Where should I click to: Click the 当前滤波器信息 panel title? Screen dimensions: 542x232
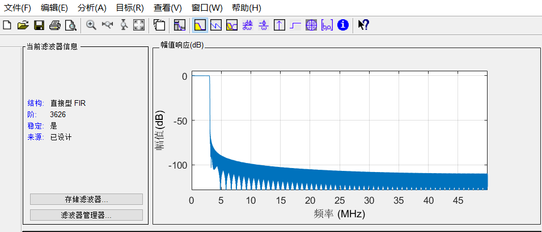52,46
